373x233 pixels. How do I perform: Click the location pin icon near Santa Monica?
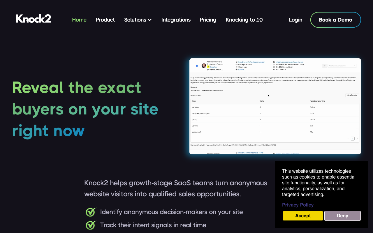[274, 65]
